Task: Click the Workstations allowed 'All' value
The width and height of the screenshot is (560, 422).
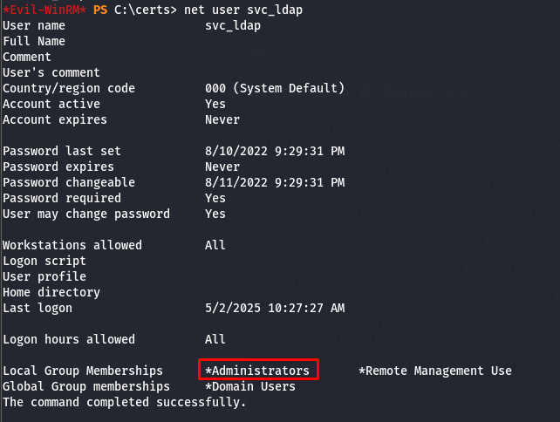Action: click(215, 245)
